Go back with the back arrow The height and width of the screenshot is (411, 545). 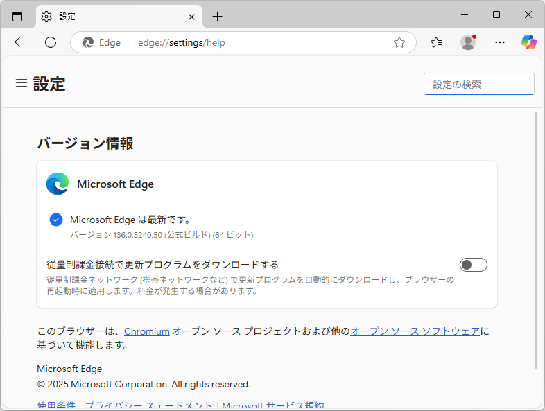(x=20, y=42)
